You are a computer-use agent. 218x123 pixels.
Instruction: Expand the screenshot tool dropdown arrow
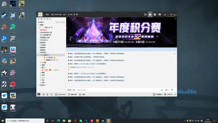pyautogui.click(x=71, y=90)
